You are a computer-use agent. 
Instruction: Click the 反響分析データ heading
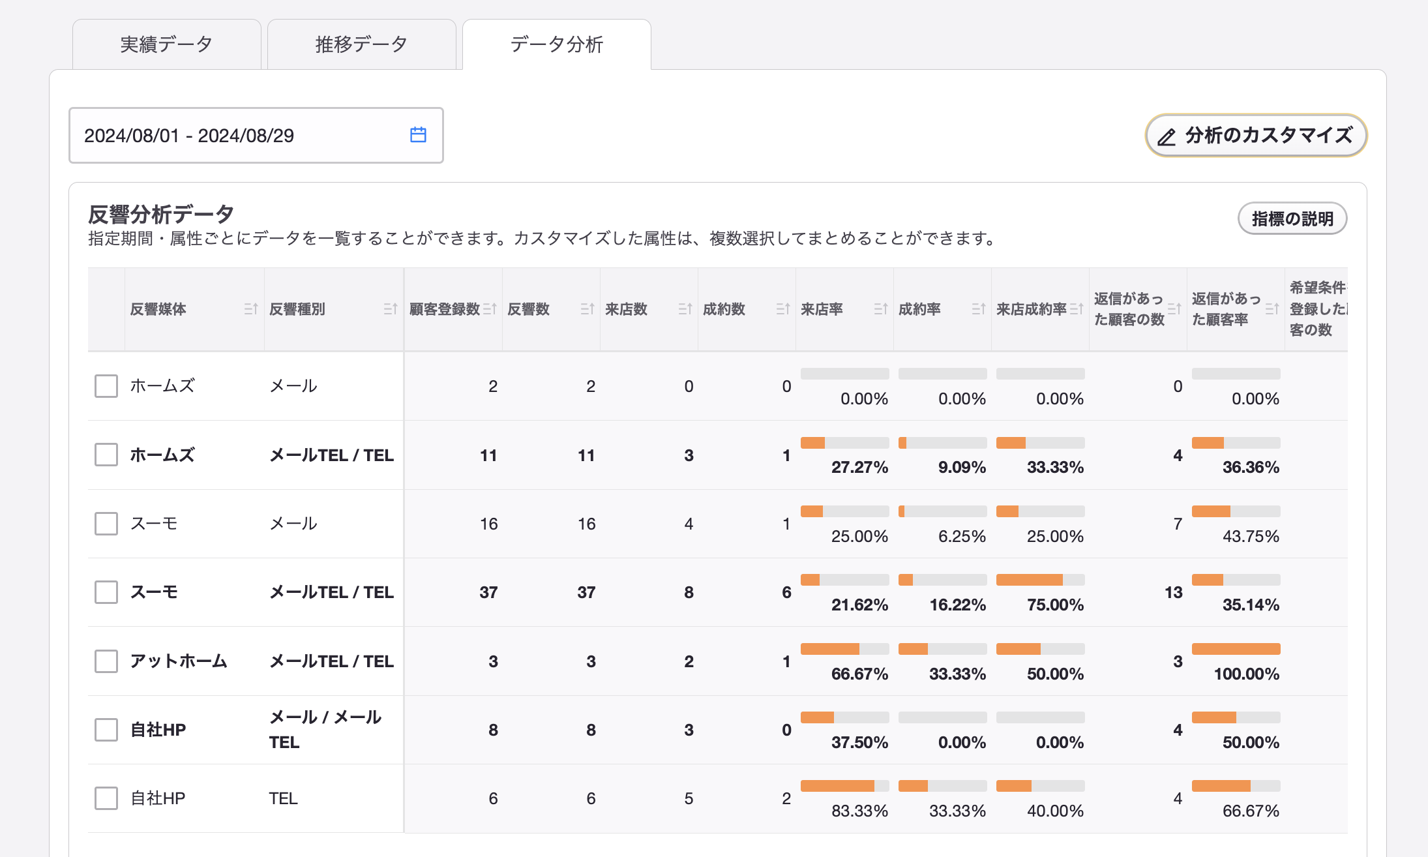click(x=161, y=214)
